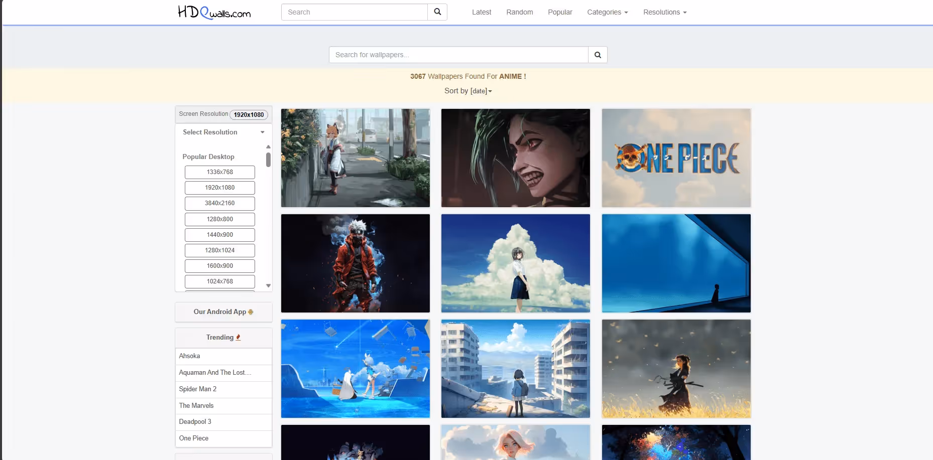Click the wallpaper search magnifier button

tap(598, 55)
